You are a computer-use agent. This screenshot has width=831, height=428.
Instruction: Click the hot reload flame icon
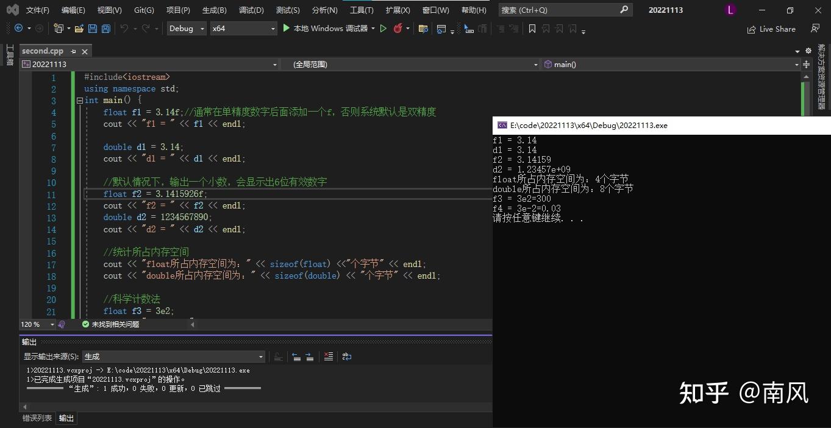398,29
